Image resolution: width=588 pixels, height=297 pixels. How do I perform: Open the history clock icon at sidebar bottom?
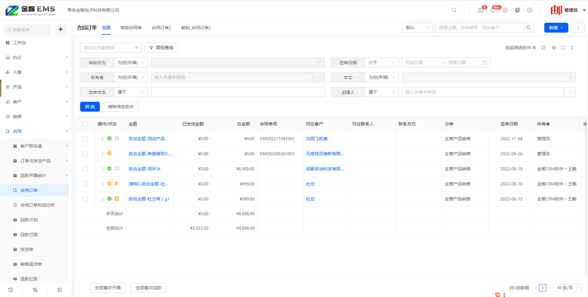click(10, 290)
